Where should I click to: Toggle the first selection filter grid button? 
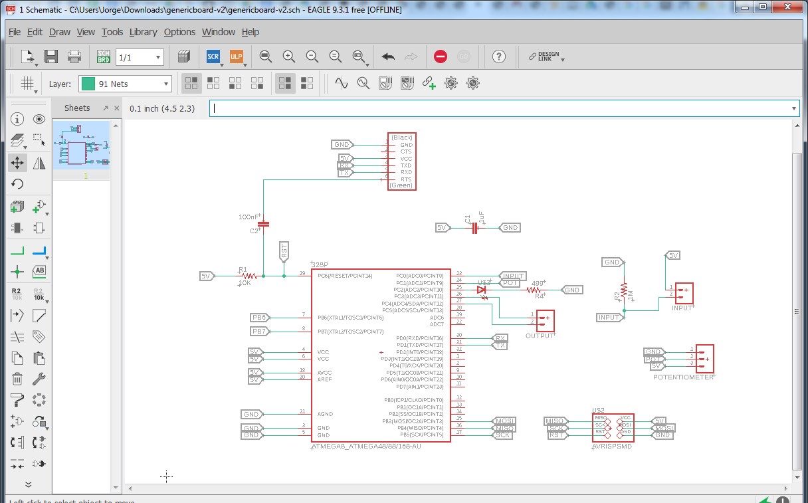pos(191,84)
